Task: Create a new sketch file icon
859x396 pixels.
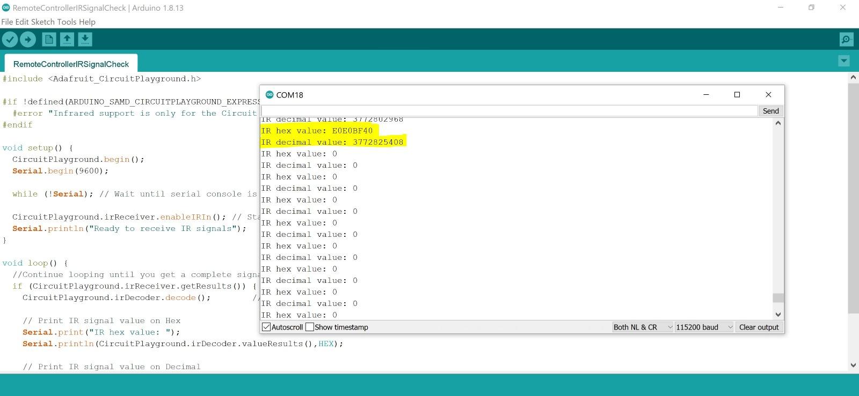Action: (49, 39)
